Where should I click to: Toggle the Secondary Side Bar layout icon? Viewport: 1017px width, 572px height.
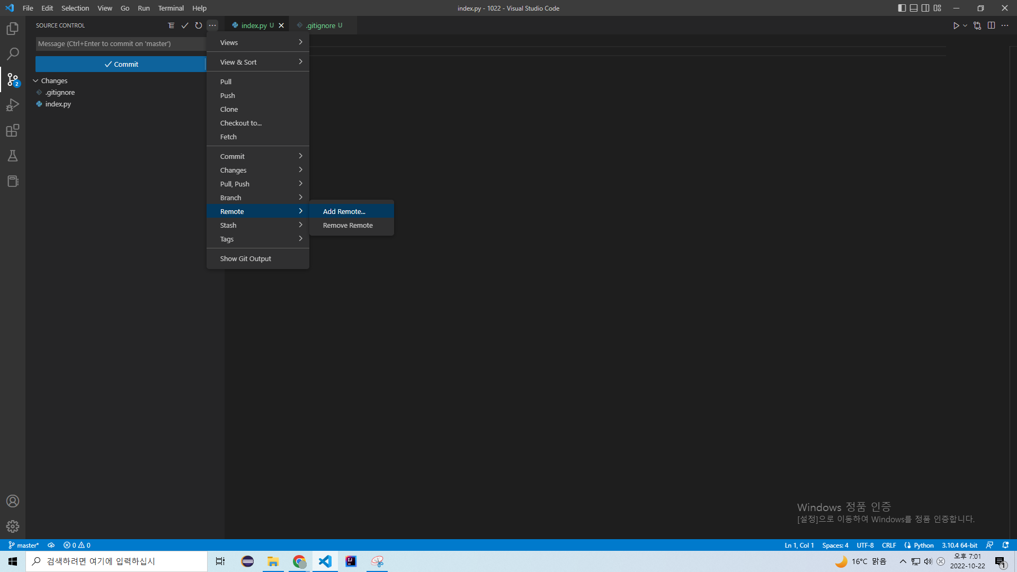pyautogui.click(x=925, y=8)
